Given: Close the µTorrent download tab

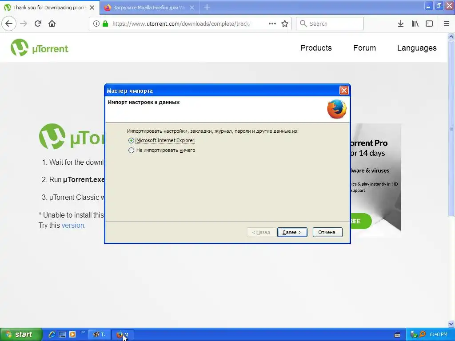Looking at the screenshot, I should tap(92, 8).
